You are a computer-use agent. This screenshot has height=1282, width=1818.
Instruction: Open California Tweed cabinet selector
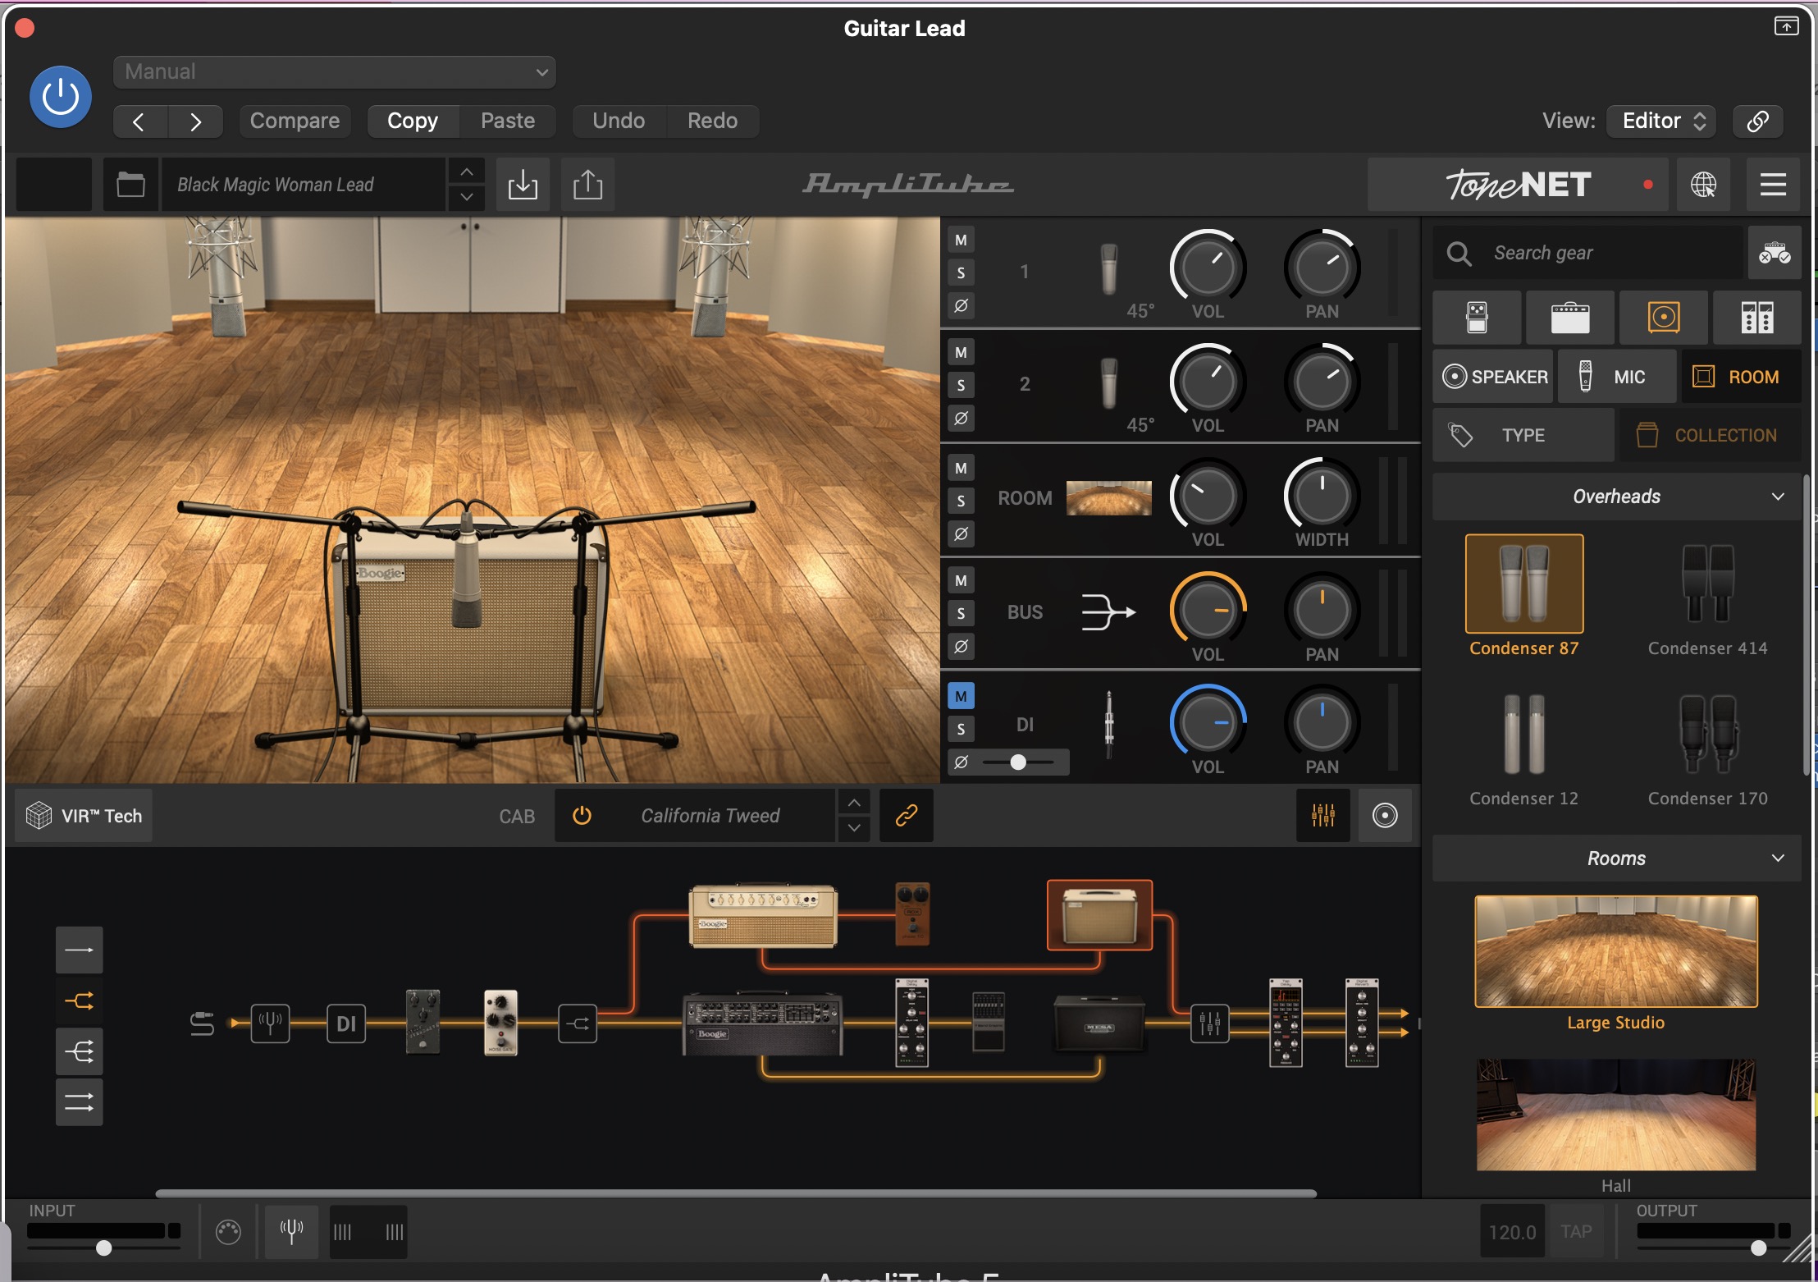click(710, 816)
